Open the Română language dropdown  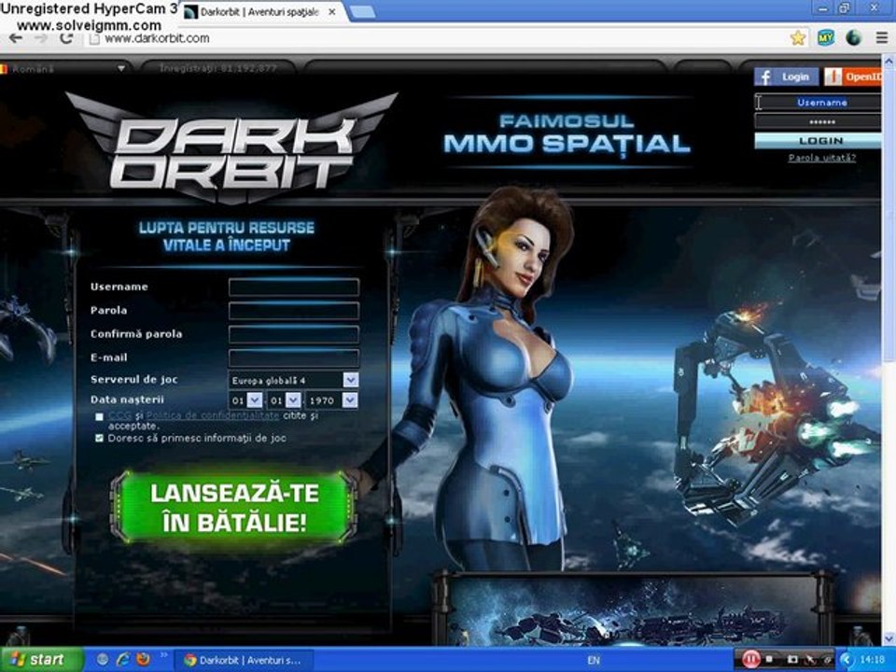64,68
